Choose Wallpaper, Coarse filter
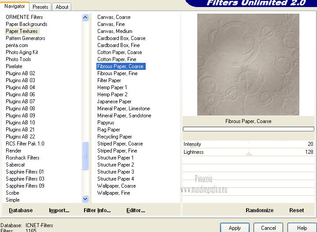 [116, 186]
